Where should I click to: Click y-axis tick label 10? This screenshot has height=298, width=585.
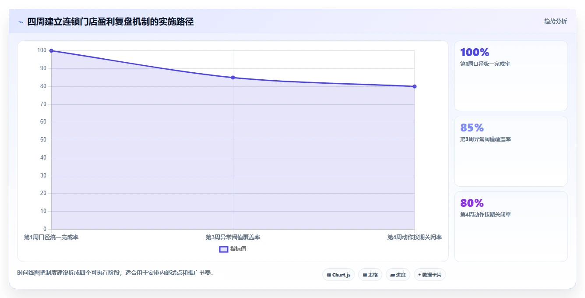43,211
